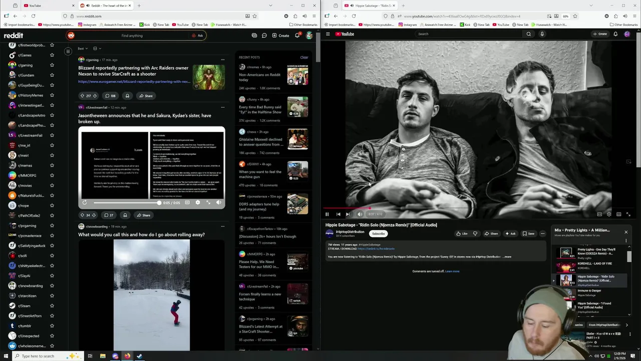Open more actions menu under video

(x=542, y=234)
